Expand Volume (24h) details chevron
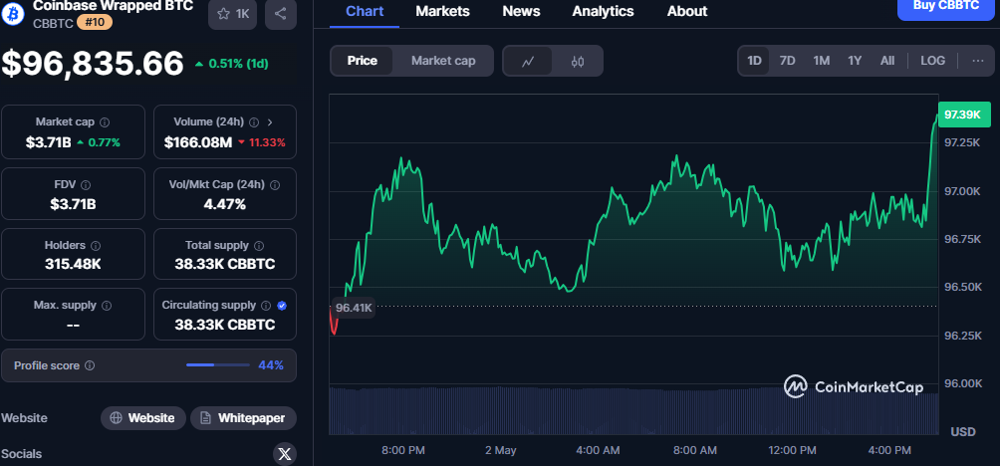The image size is (1000, 466). (270, 121)
